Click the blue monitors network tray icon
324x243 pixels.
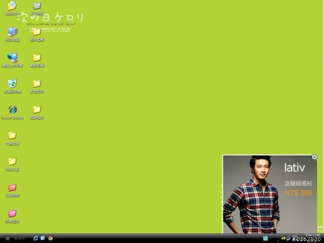click(289, 238)
